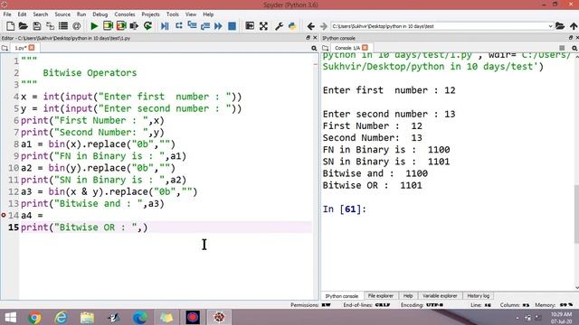The height and width of the screenshot is (325, 579).
Task: Maximize the current pane icon
Action: pos(250,26)
